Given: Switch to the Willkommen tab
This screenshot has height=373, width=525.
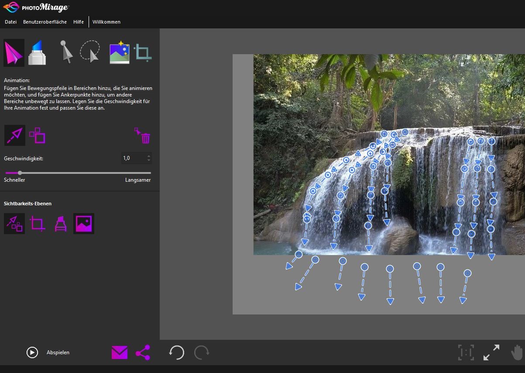Looking at the screenshot, I should click(106, 22).
